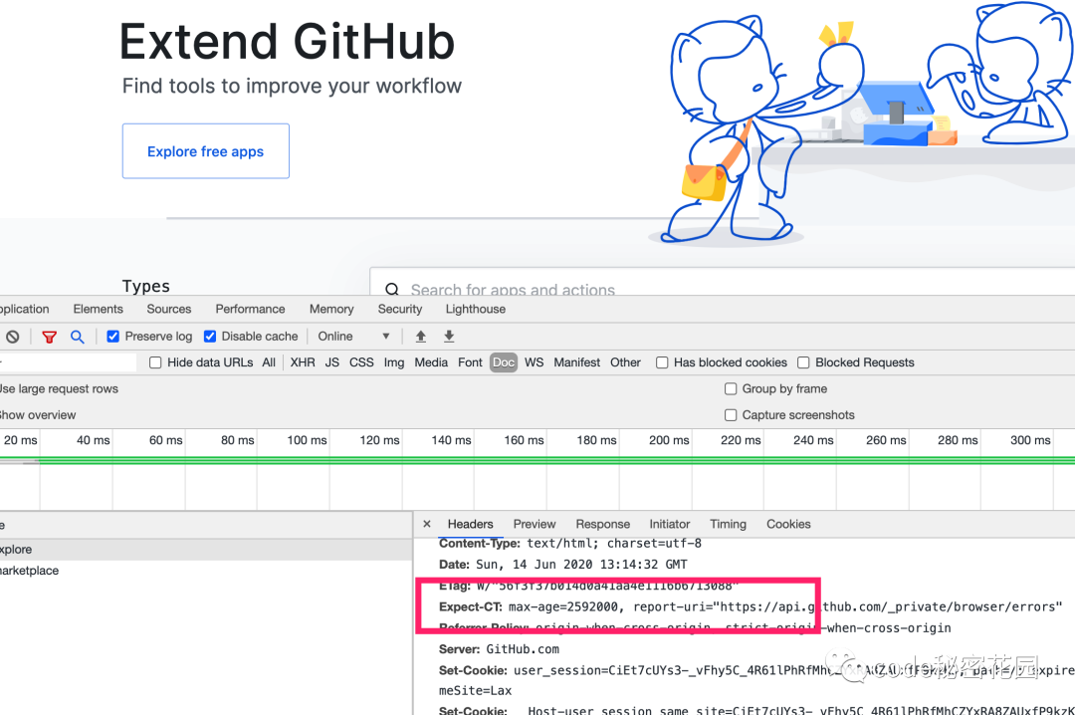Screen dimensions: 1075x715
Task: Click the Server: GitHub.com header line
Action: [499, 649]
